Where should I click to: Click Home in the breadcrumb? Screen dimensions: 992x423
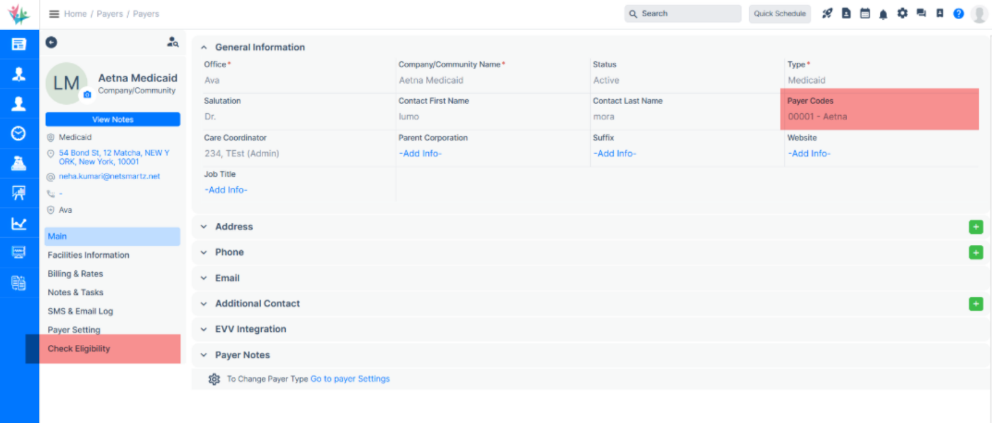click(75, 14)
